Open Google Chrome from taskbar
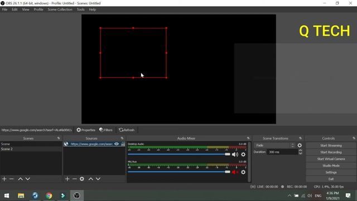Viewport: 357px width, 201px height. click(49, 195)
